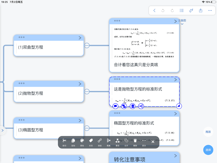Screen dimensions: 217x163
Task: Select the (1)双曲型方程 text
Action: 31,47
